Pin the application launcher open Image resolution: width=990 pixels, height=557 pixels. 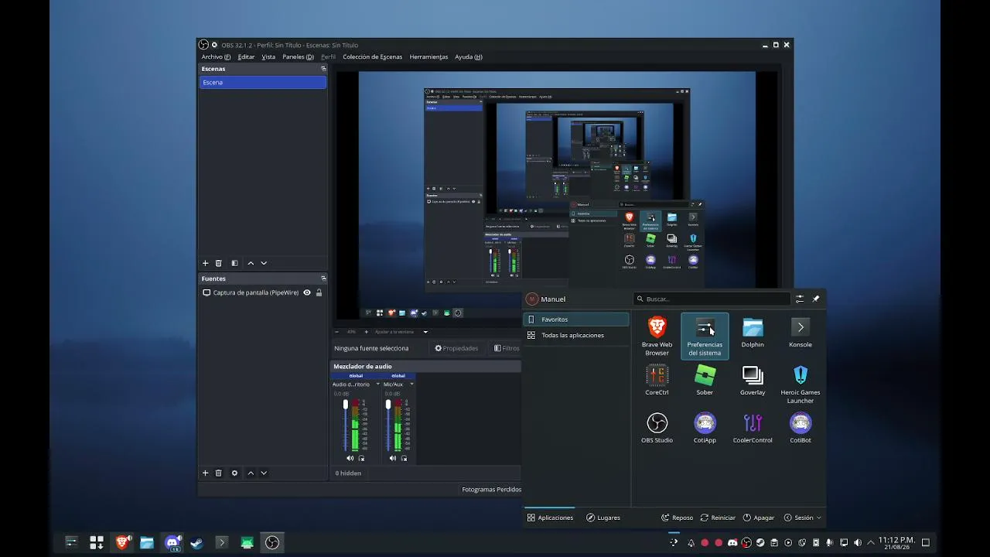point(816,299)
